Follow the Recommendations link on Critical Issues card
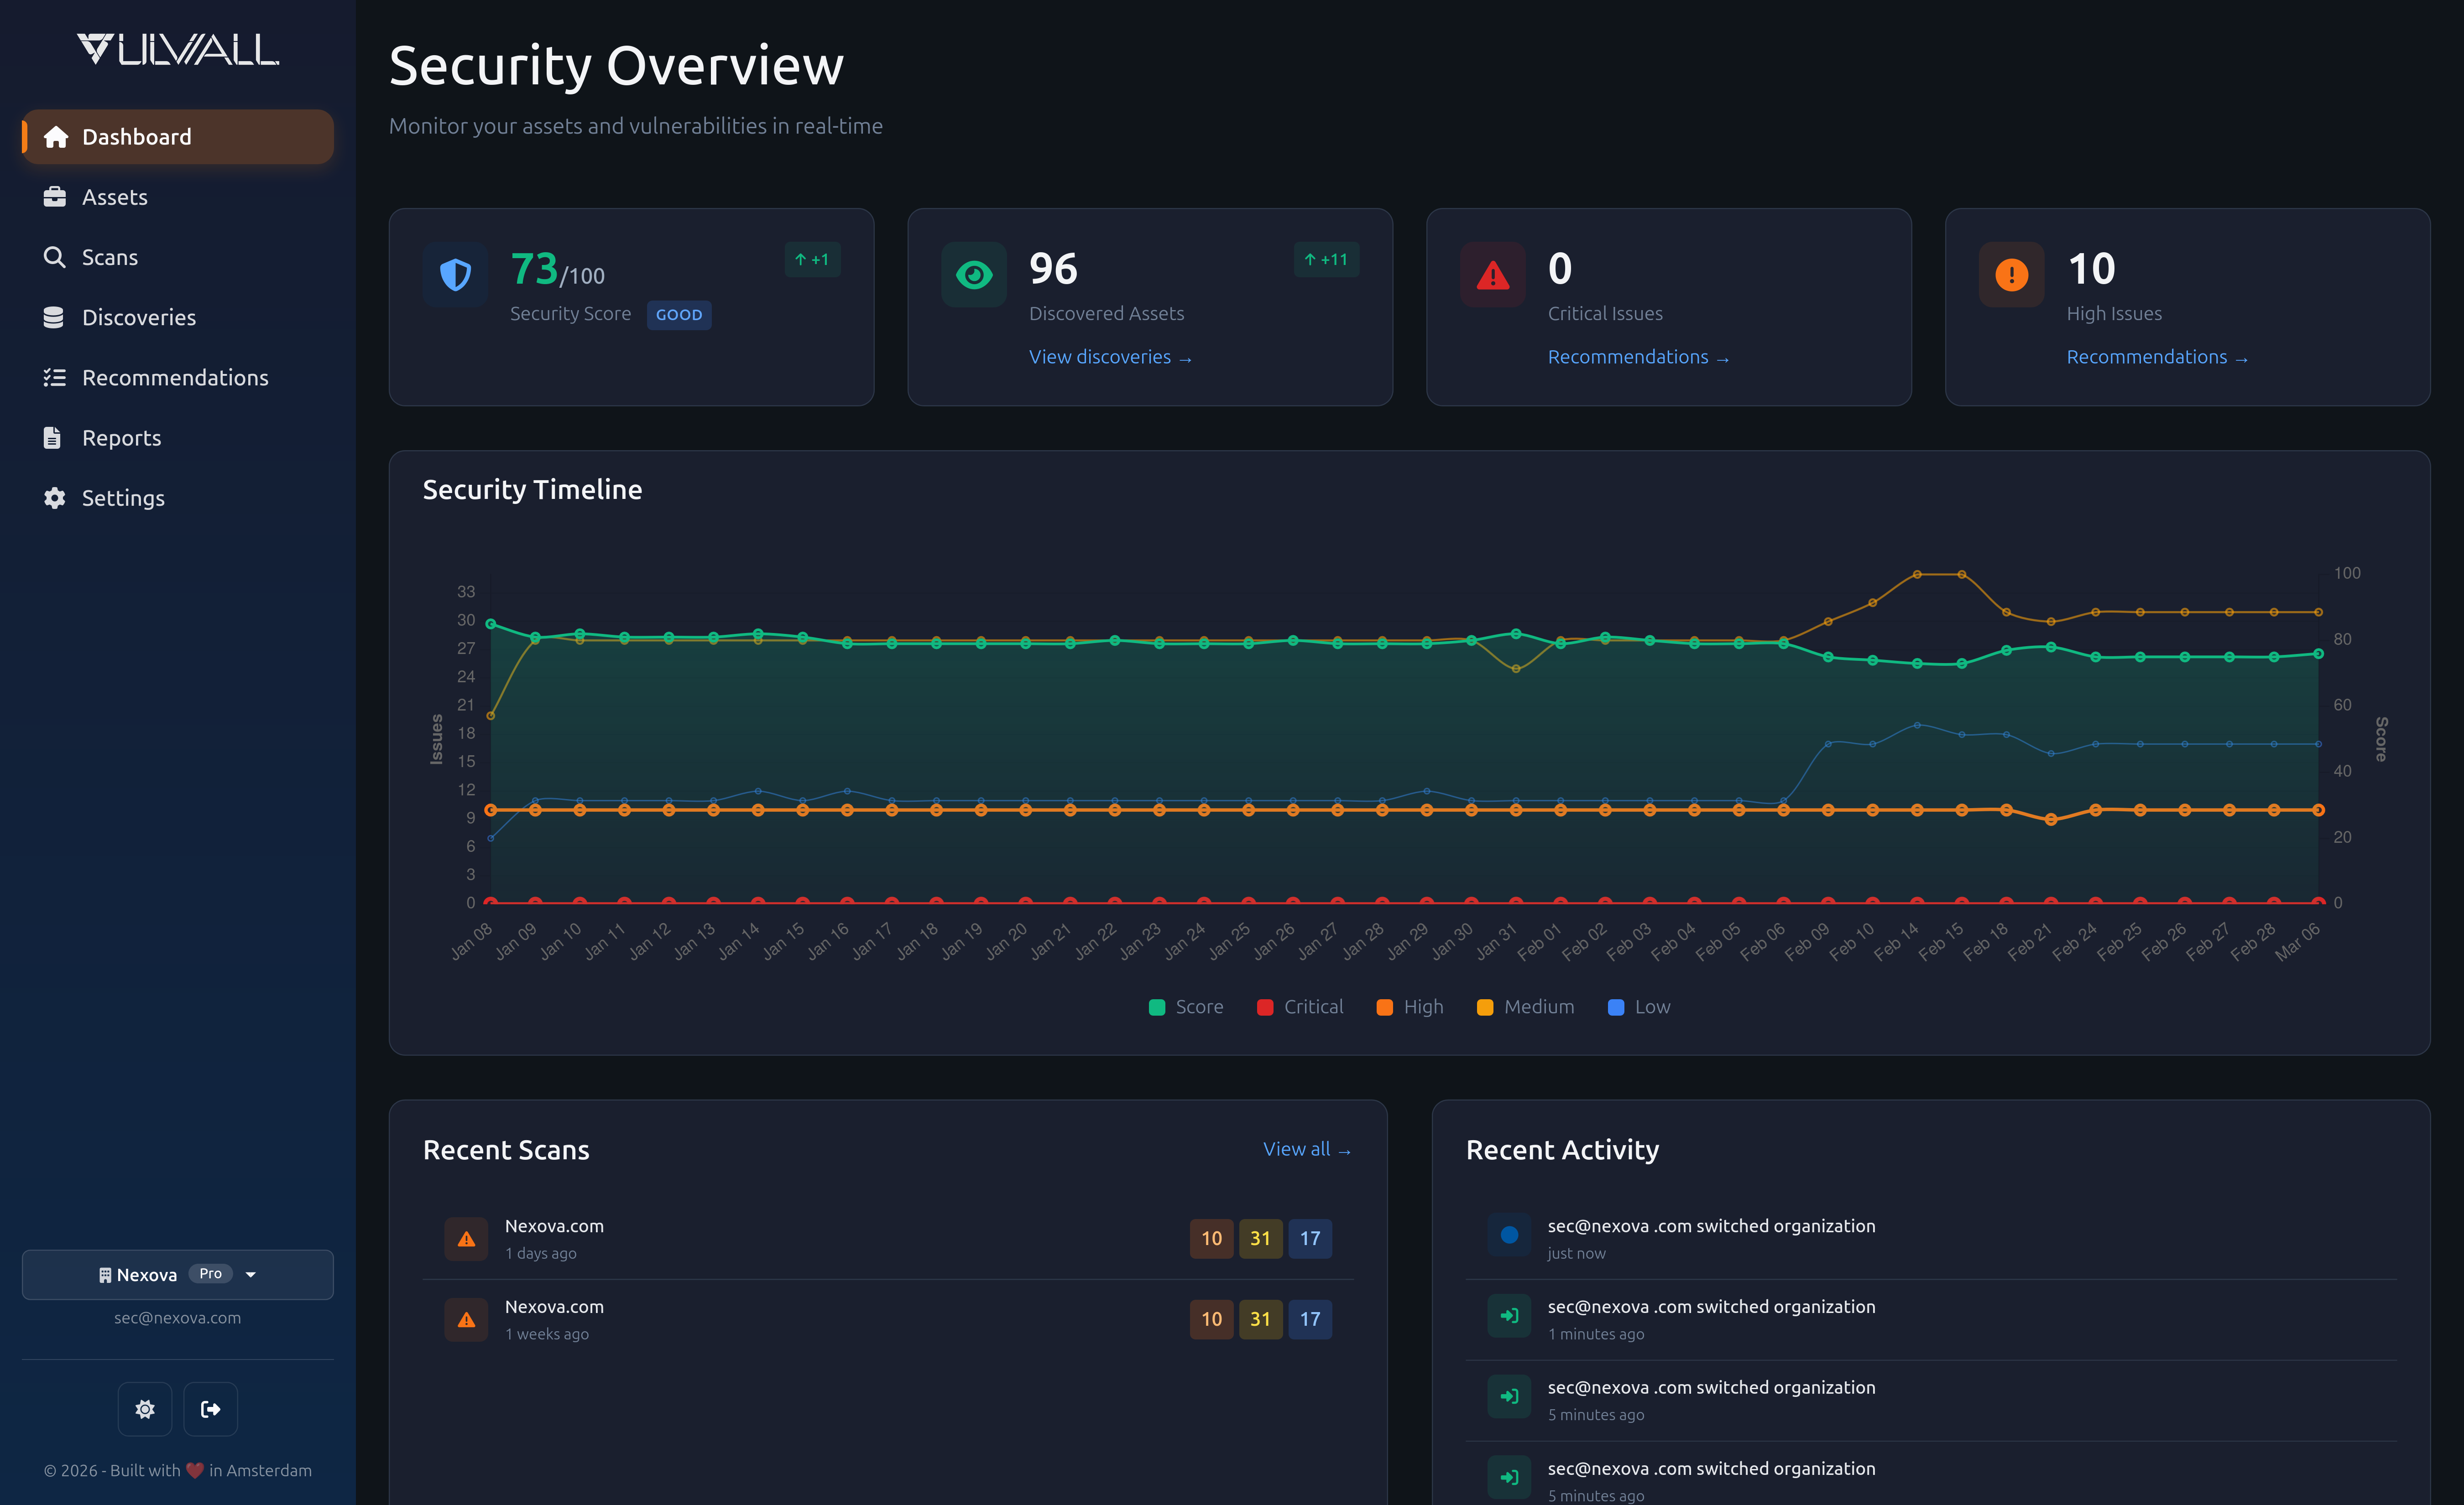Image resolution: width=2464 pixels, height=1505 pixels. click(x=1637, y=357)
